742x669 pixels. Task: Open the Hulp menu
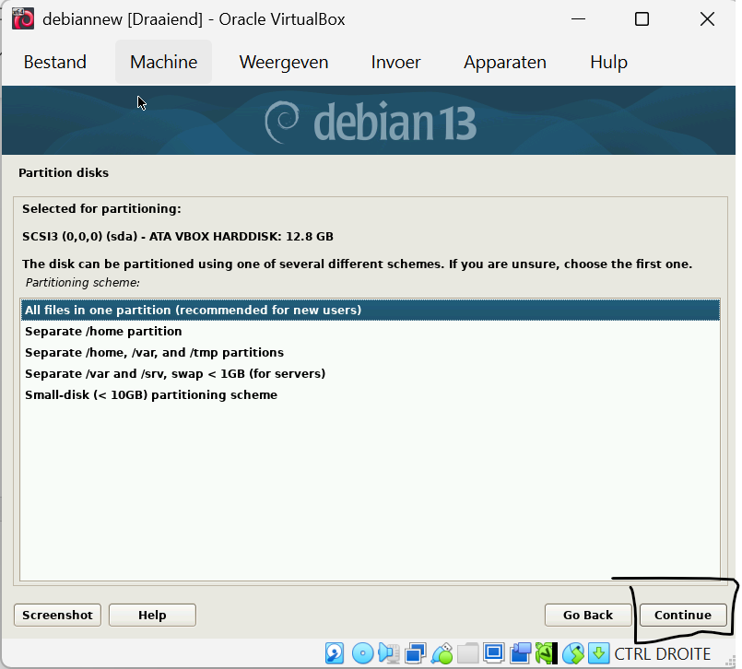(608, 62)
